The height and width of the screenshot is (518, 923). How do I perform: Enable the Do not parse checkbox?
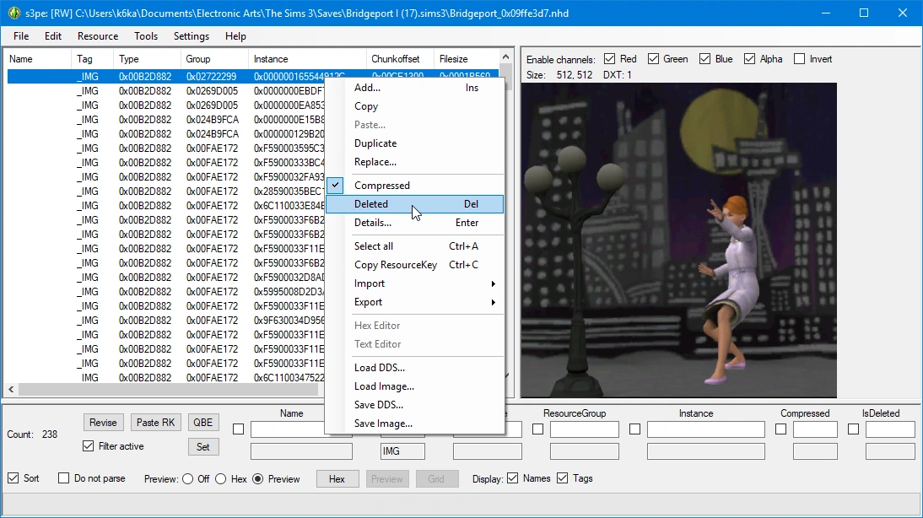[x=63, y=478]
